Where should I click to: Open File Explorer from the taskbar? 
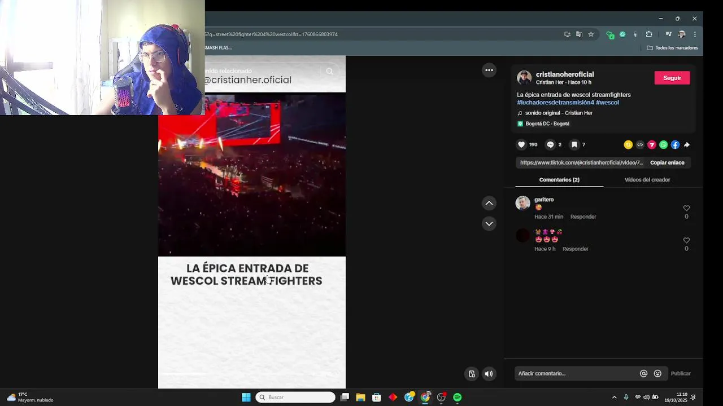[x=360, y=398]
